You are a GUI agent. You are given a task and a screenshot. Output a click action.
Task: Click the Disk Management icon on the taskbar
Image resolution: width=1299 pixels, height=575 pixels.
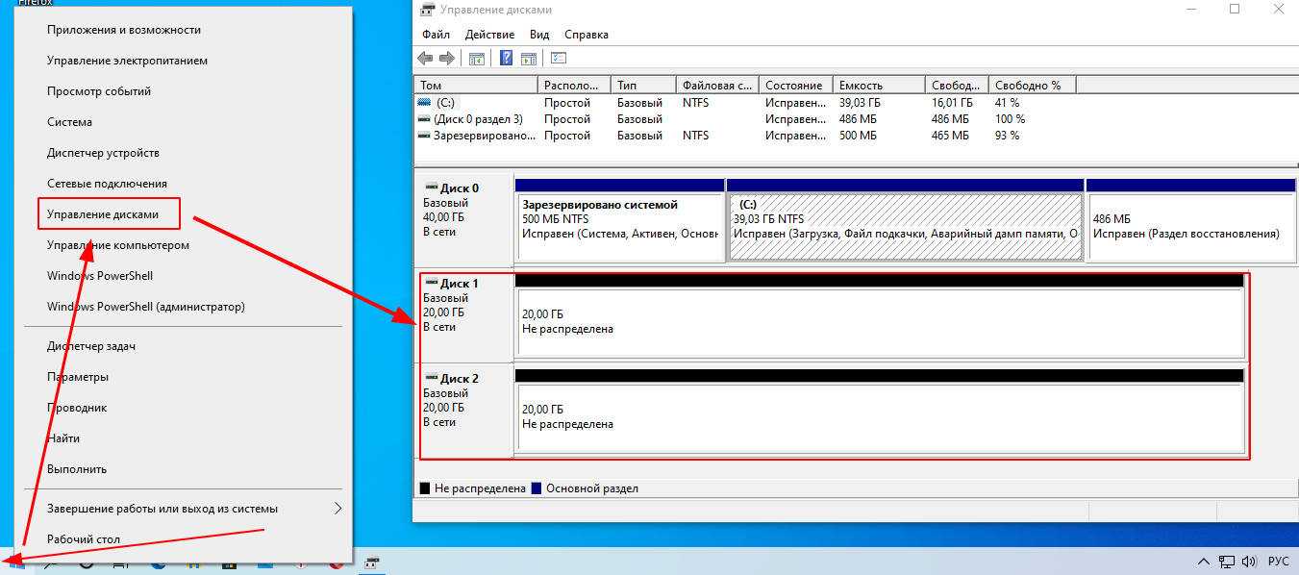click(x=370, y=563)
